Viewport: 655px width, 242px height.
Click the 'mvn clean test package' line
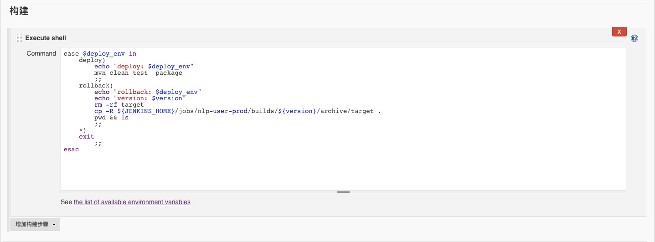[138, 73]
